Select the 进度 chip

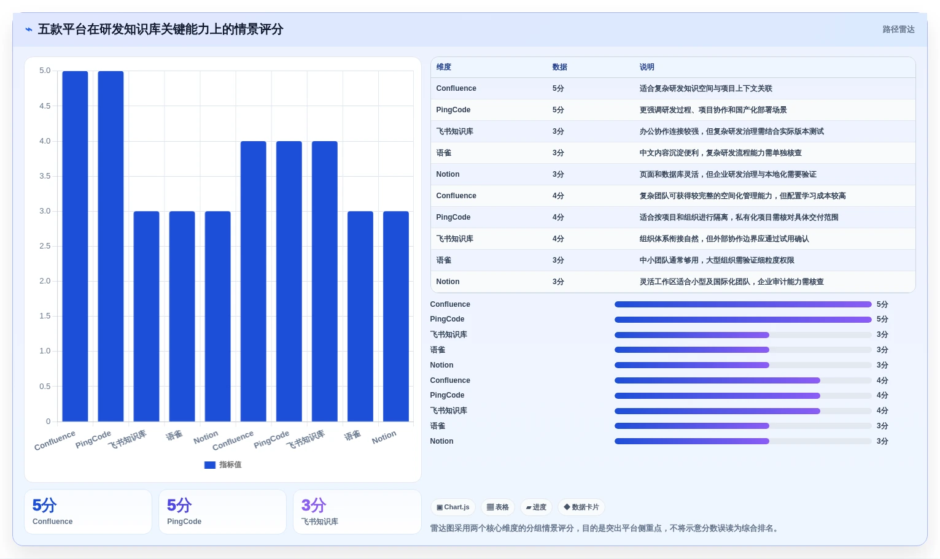pos(536,507)
